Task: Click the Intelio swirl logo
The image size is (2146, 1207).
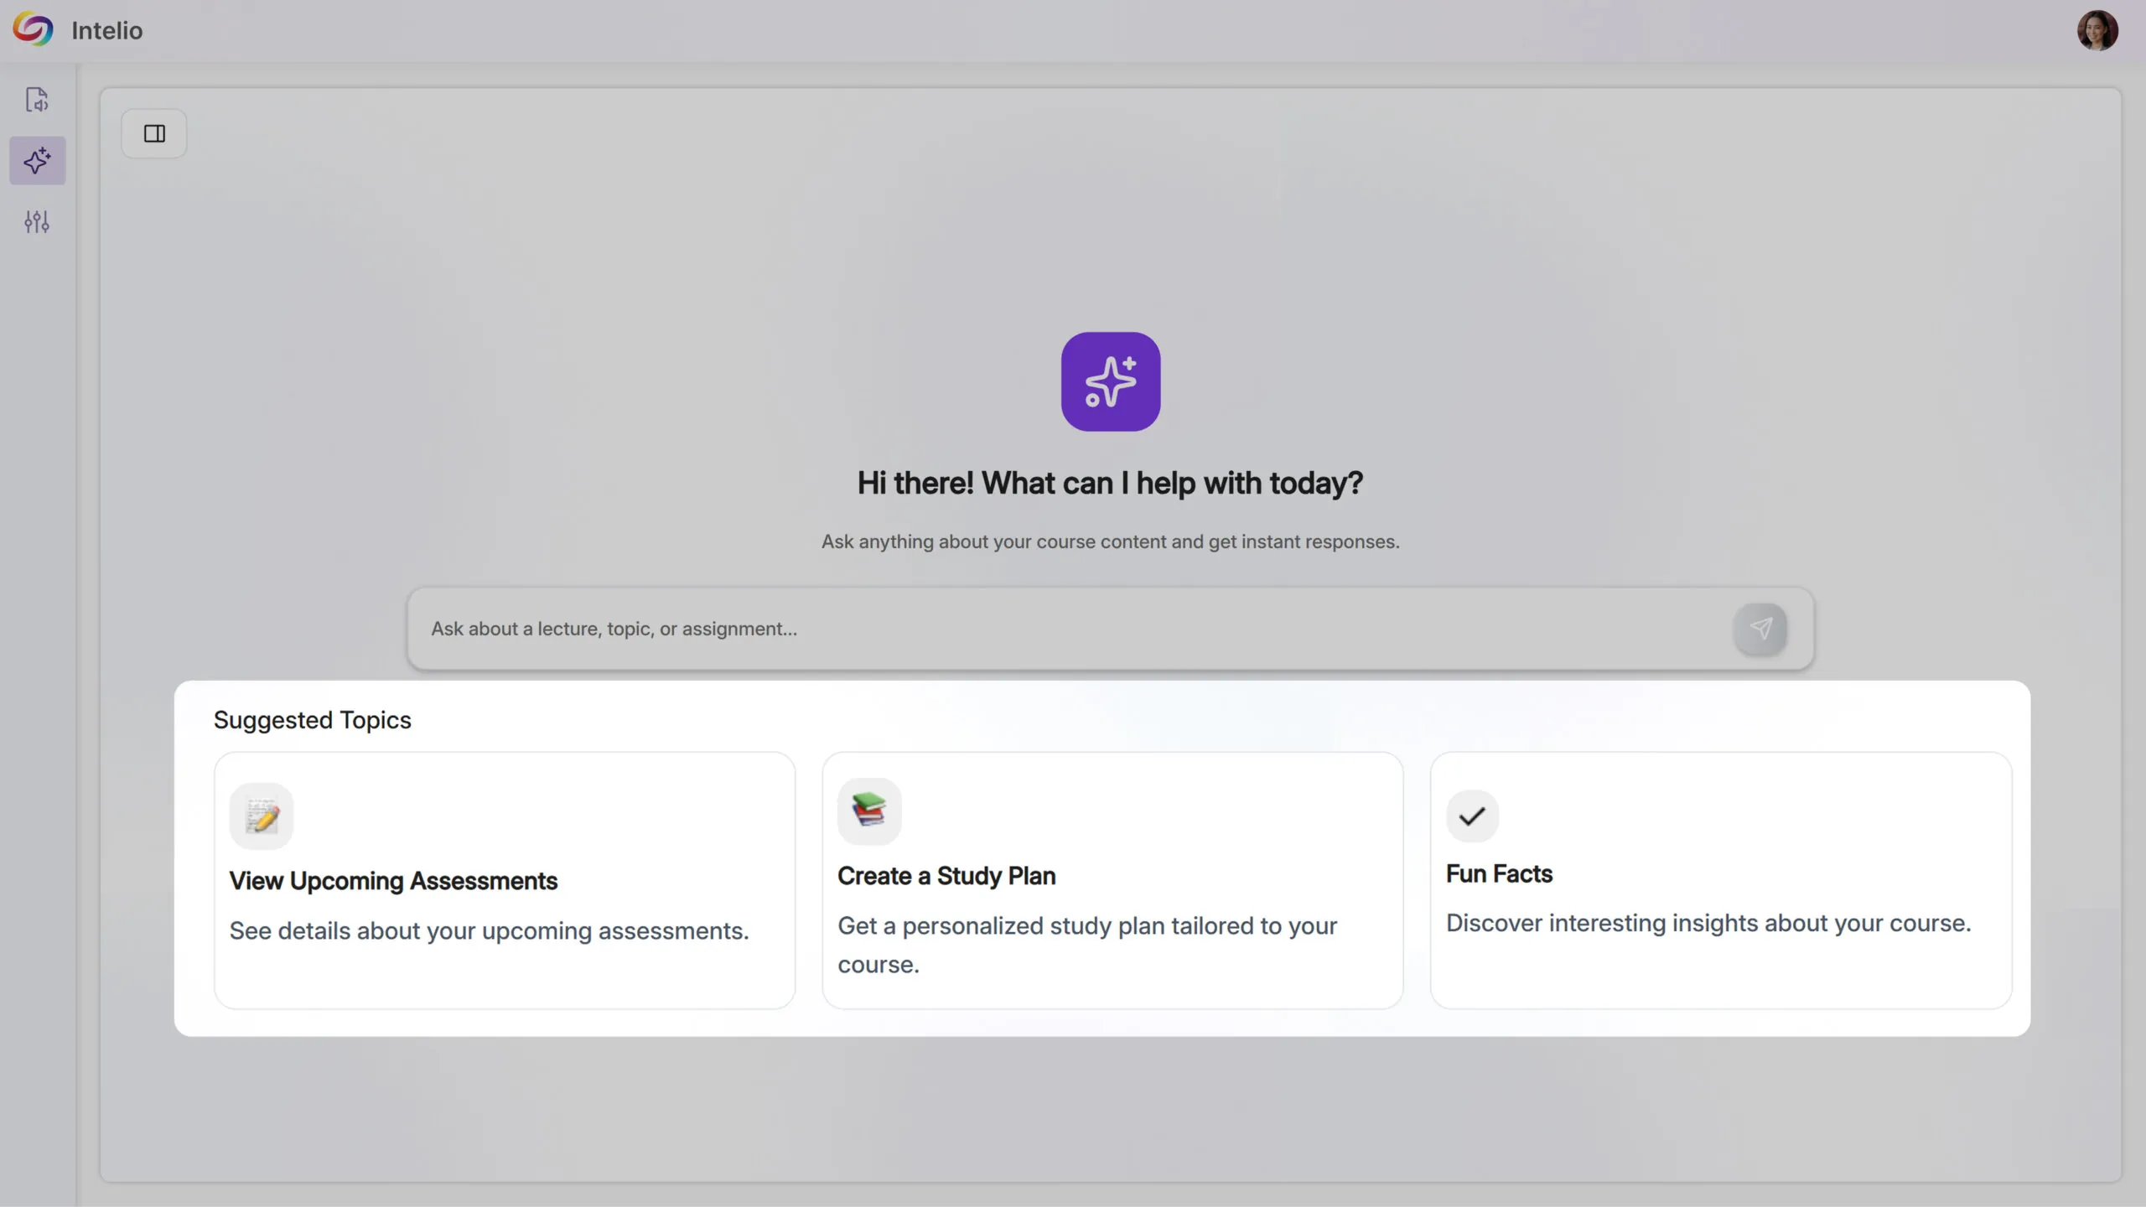Action: [x=33, y=29]
